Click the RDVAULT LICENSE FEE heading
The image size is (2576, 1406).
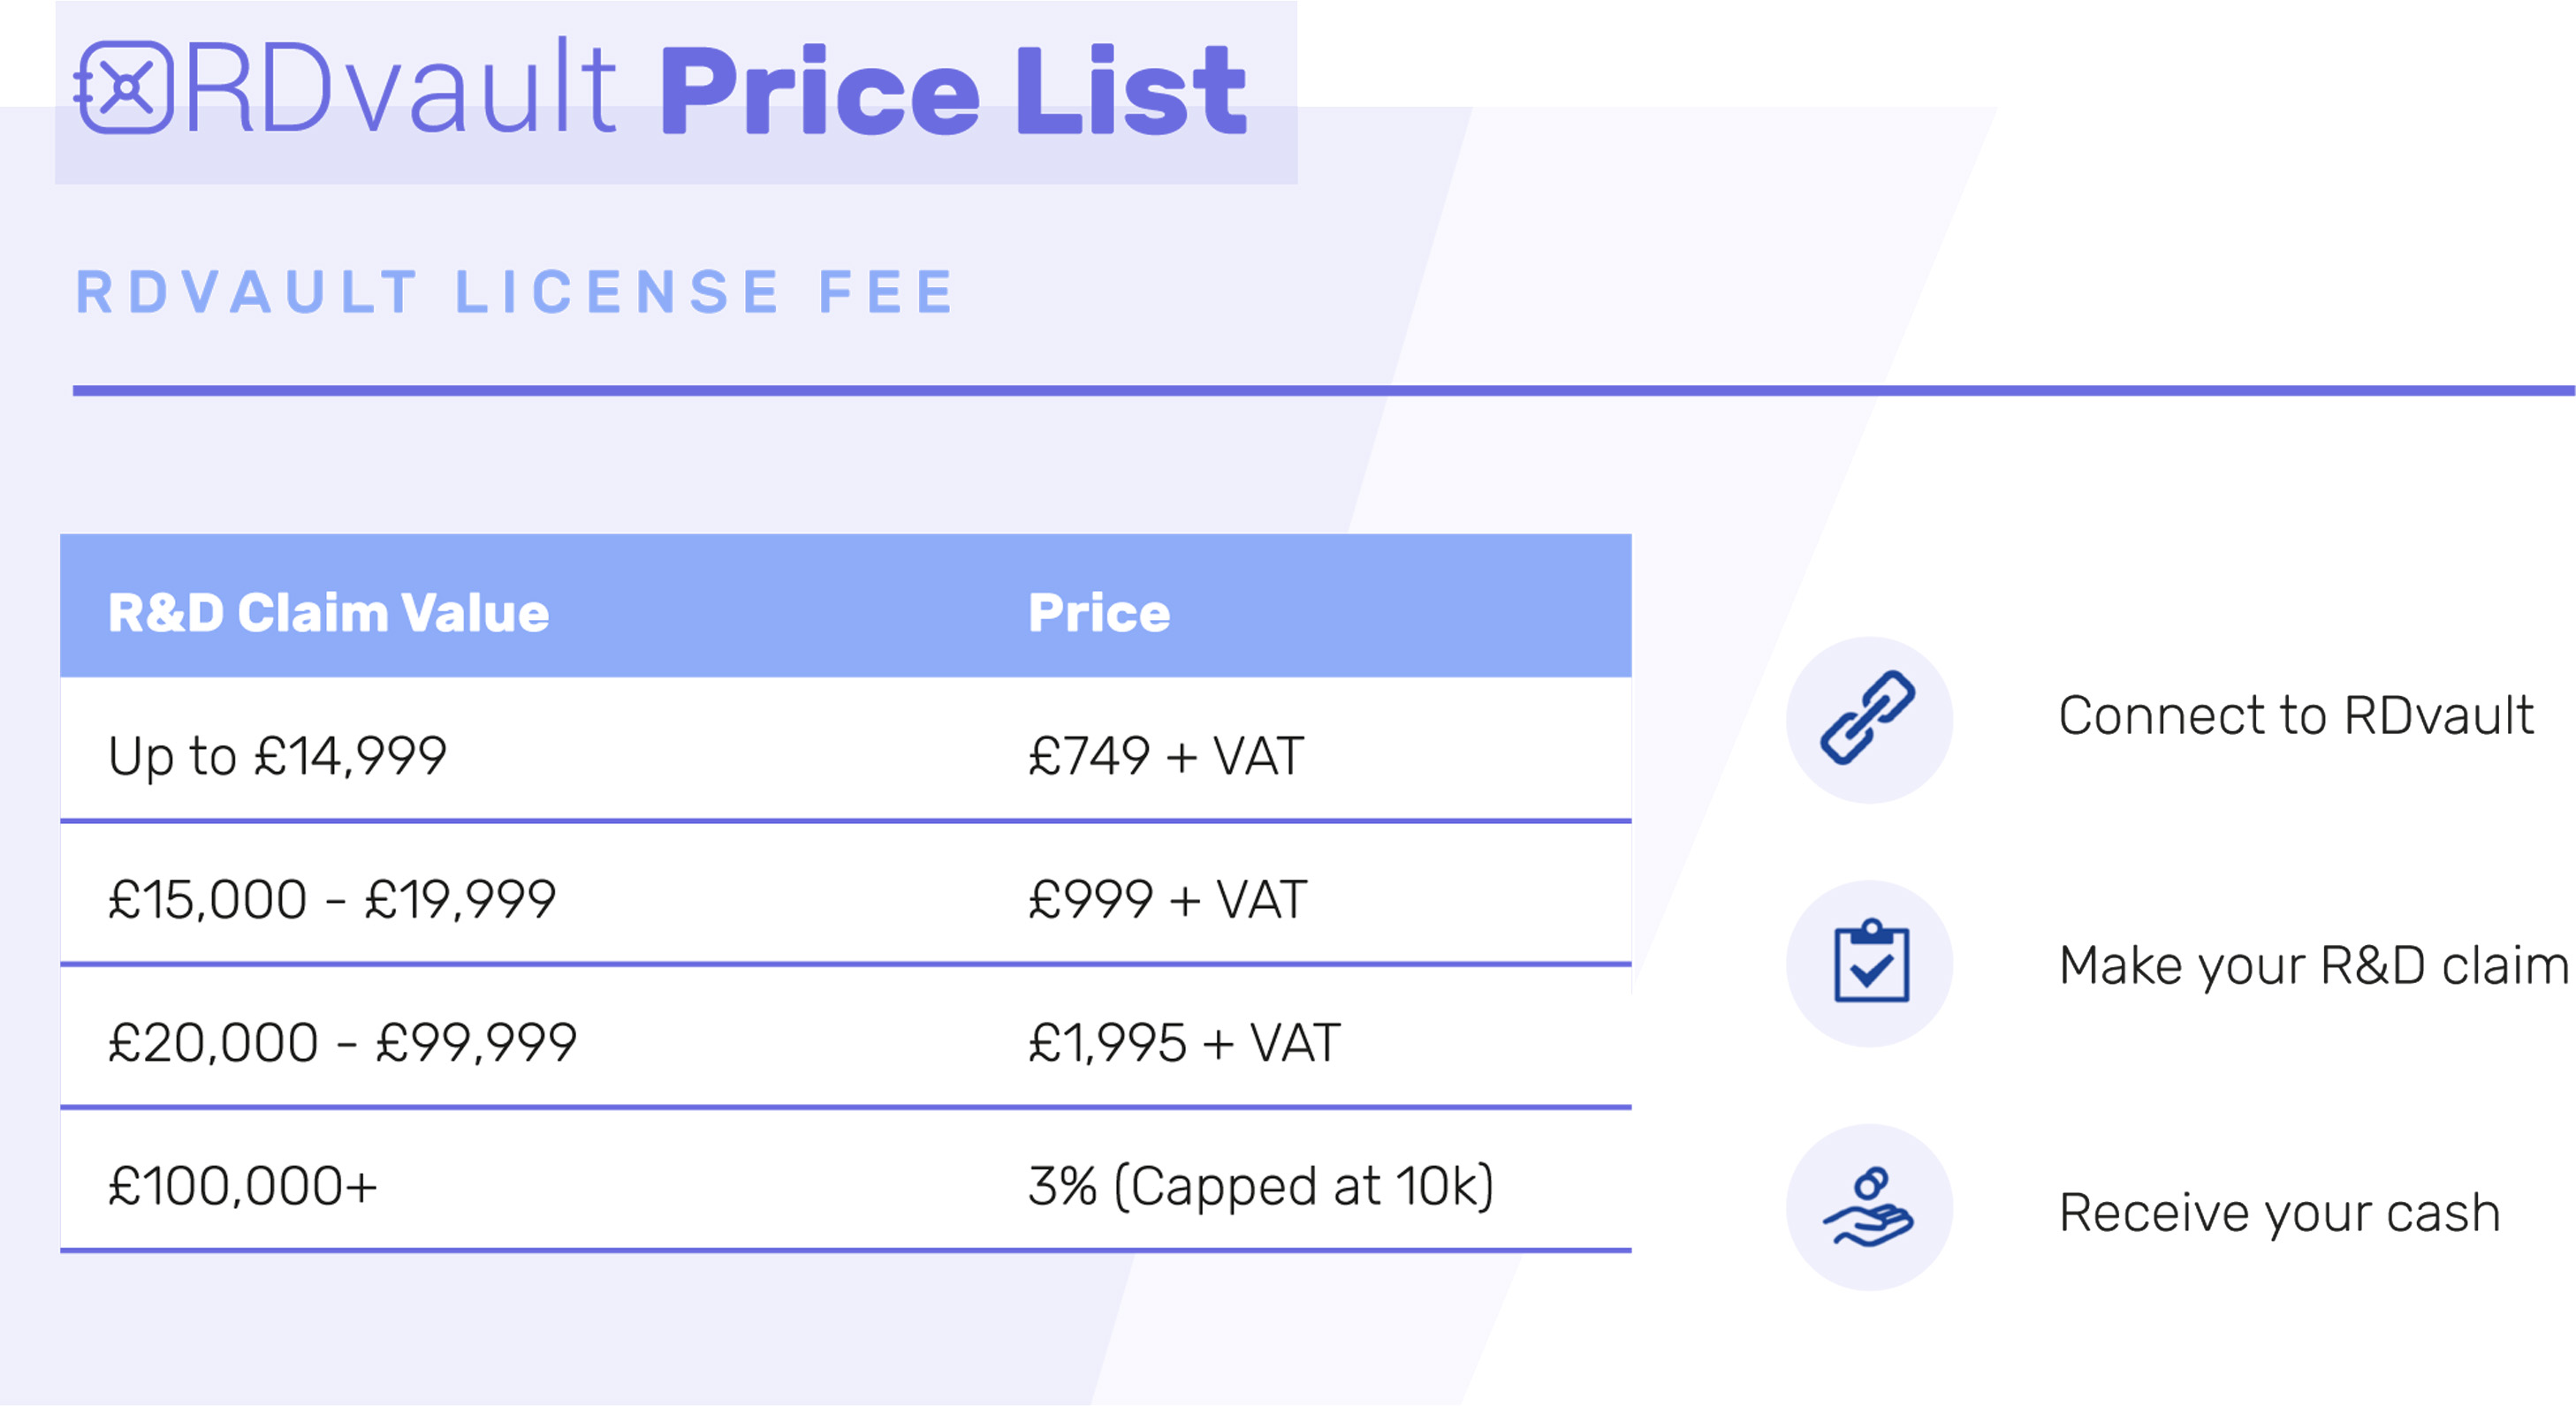516,291
